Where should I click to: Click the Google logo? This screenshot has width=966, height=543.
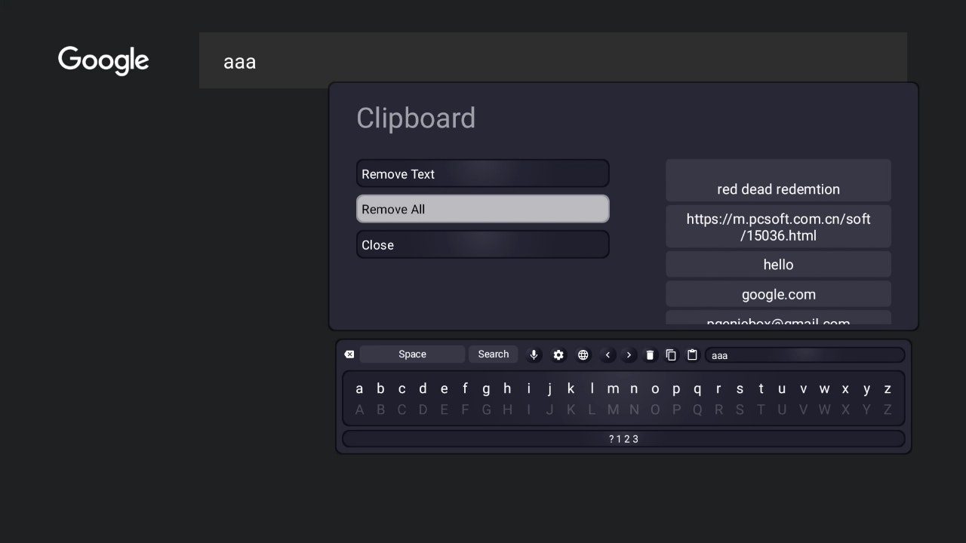[x=103, y=60]
